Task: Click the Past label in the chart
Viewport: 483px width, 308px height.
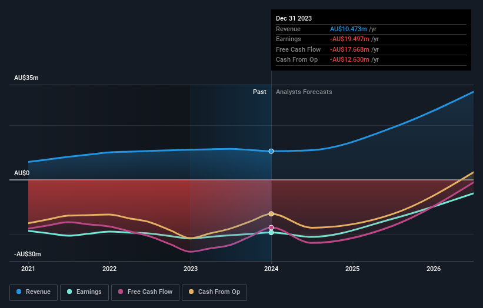Action: point(259,92)
